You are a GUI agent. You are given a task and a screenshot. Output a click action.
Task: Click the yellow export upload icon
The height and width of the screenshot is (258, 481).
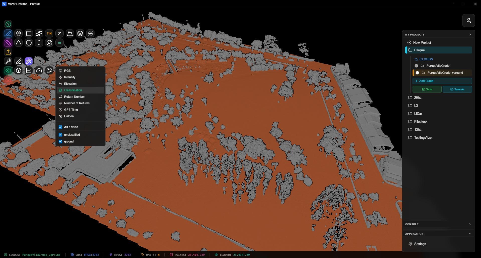[x=8, y=52]
